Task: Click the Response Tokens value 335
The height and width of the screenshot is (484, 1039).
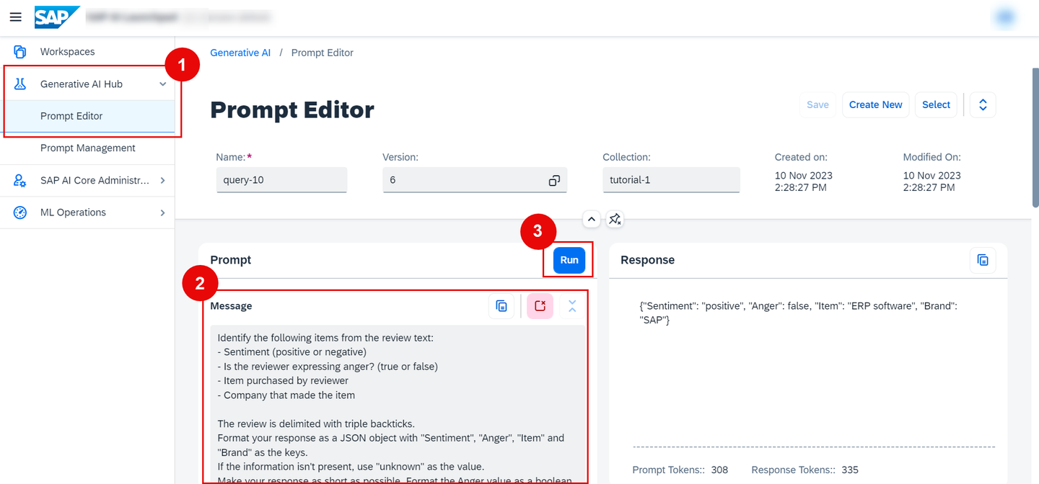Action: coord(850,470)
